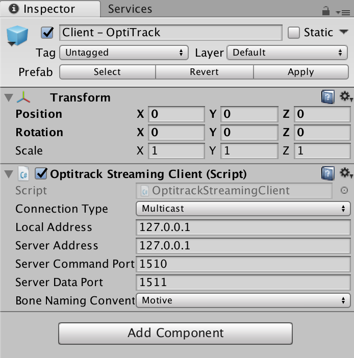This screenshot has height=358, width=354.
Task: Collapse the Transform component foldout
Action: coord(8,97)
